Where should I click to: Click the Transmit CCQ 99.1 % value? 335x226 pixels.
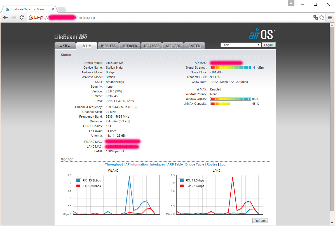click(x=215, y=77)
